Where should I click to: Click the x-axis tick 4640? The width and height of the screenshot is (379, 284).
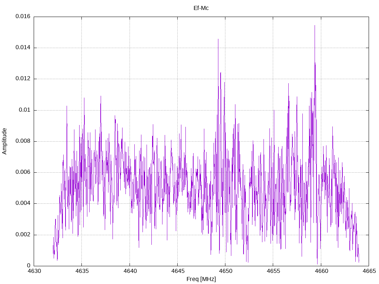130,271
